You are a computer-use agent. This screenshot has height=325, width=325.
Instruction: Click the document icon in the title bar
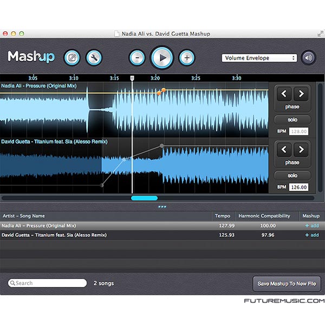click(117, 34)
